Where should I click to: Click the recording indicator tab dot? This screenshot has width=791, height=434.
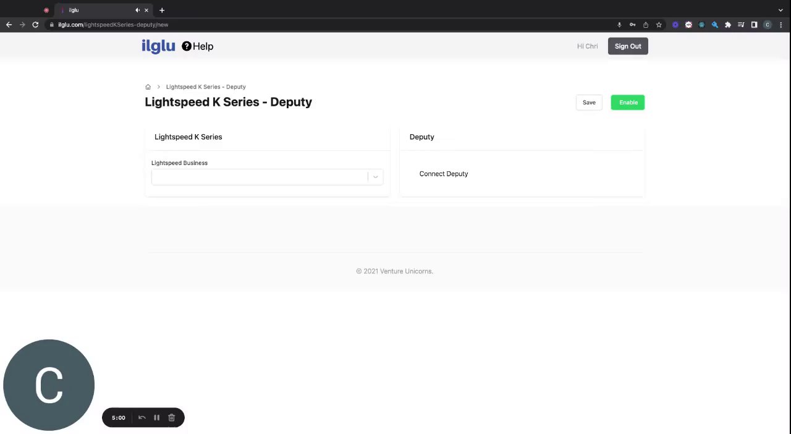point(46,10)
